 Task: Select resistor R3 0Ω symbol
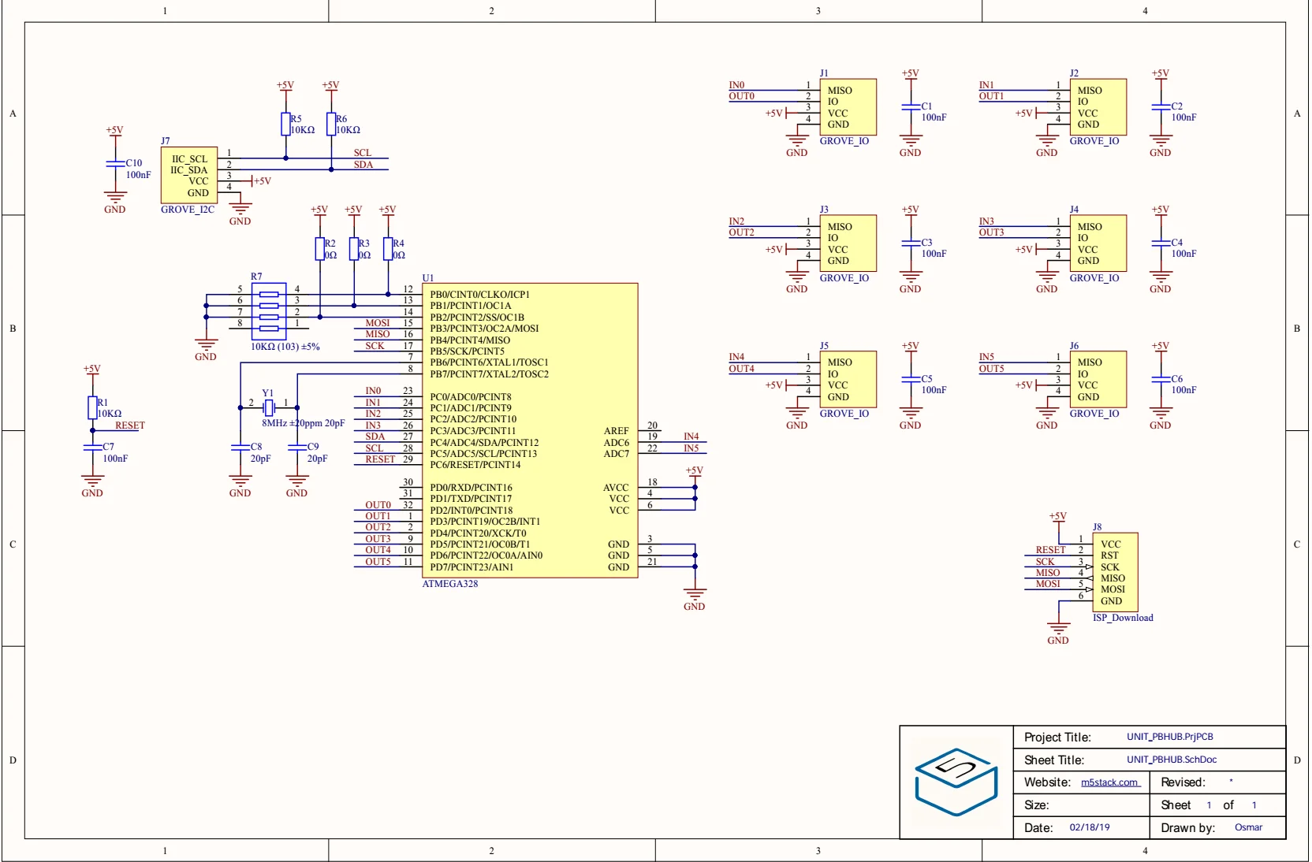[x=353, y=249]
